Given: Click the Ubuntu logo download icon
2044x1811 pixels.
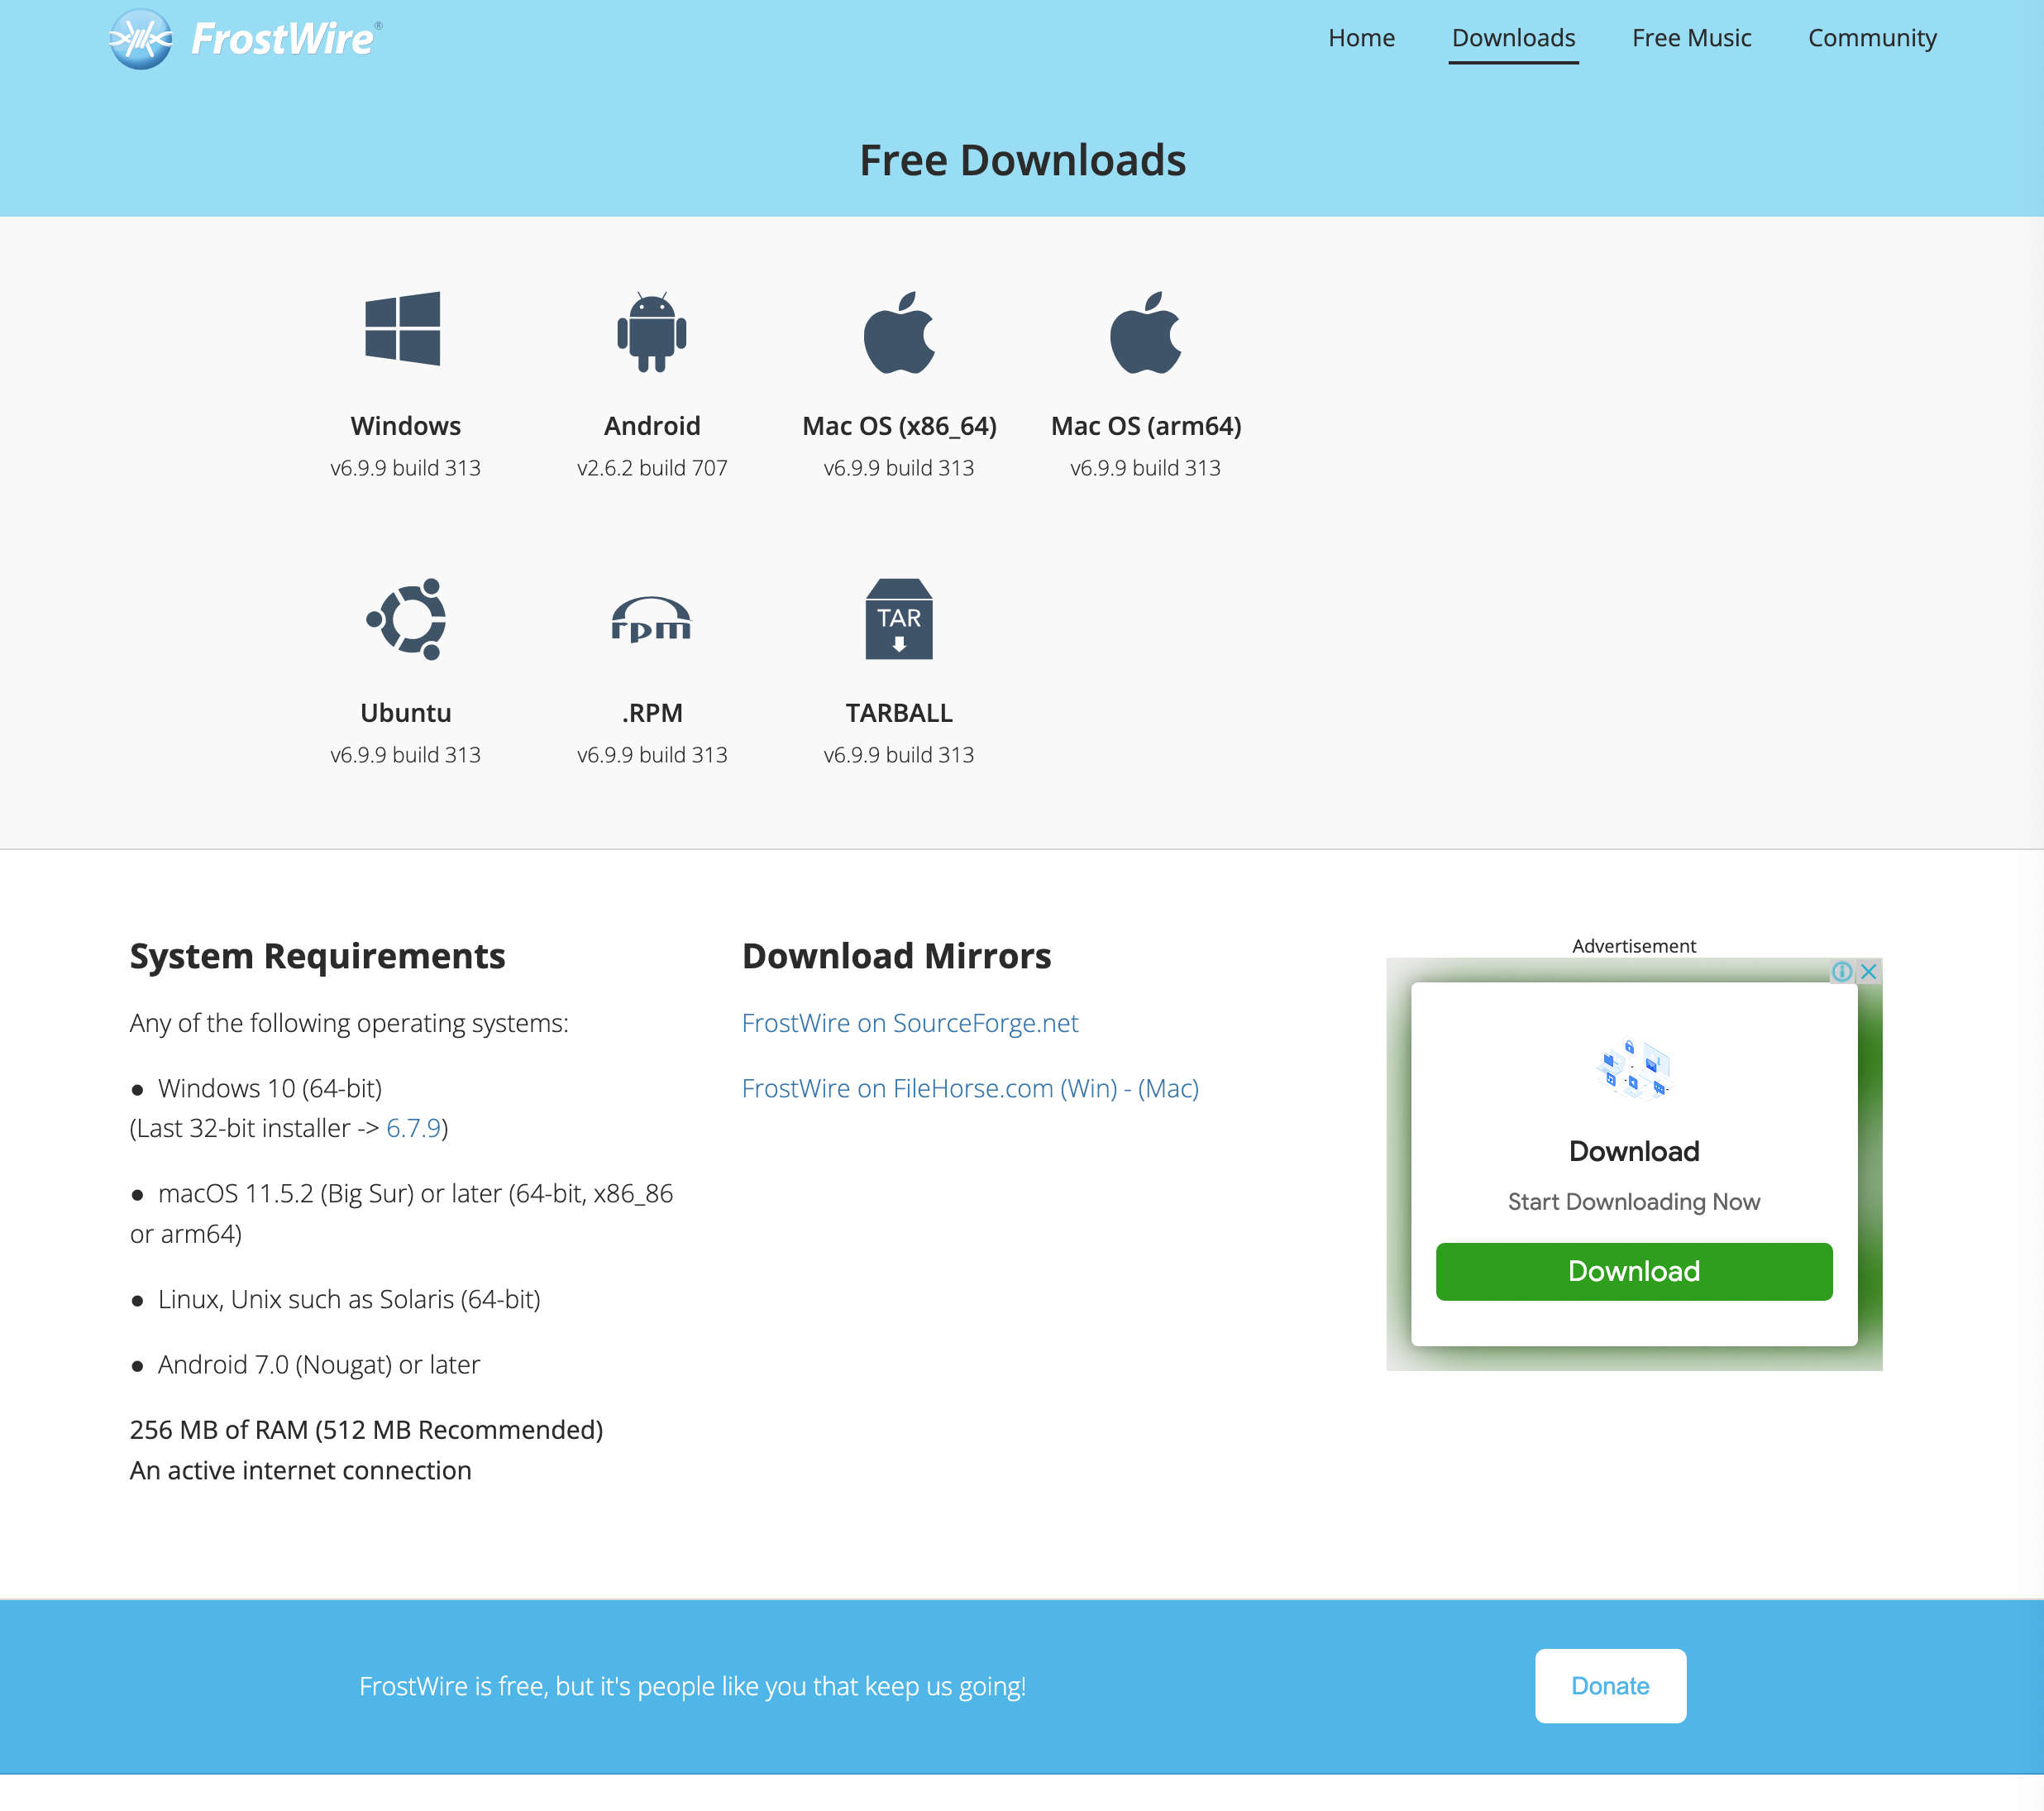Looking at the screenshot, I should coord(406,619).
